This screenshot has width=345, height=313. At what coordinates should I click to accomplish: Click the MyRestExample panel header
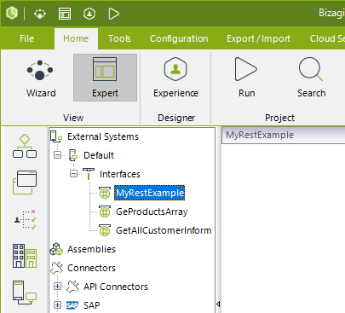(284, 135)
